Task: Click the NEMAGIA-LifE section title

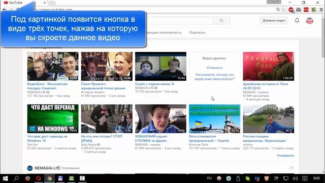Action: coord(47,168)
